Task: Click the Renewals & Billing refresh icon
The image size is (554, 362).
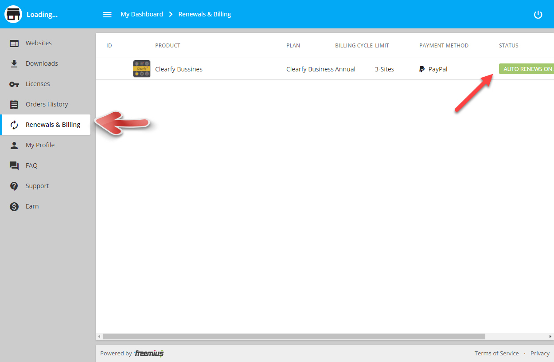Action: click(14, 125)
